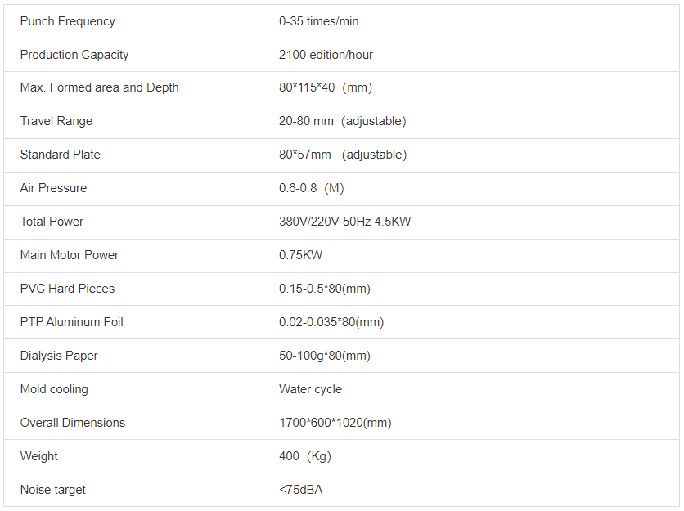Select the 0-35 times/min value
This screenshot has height=511, width=684.
[x=319, y=21]
